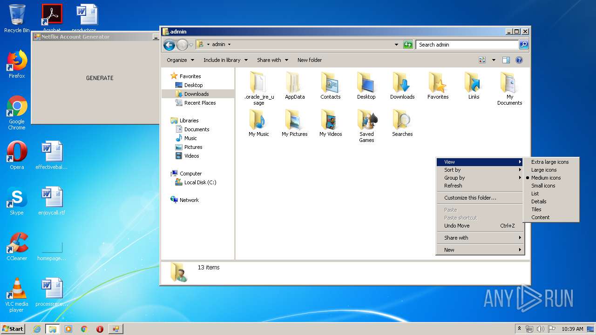Open view options dropdown arrow
This screenshot has width=596, height=335.
point(494,60)
